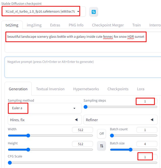Click the Sampling steps slider handle
The image size is (161, 168).
[x=86, y=107]
